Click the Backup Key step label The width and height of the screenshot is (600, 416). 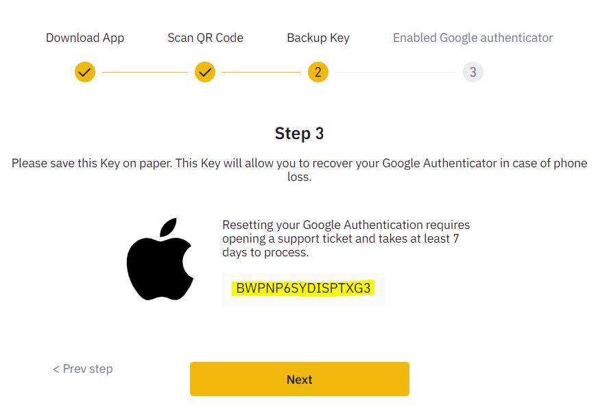point(318,38)
